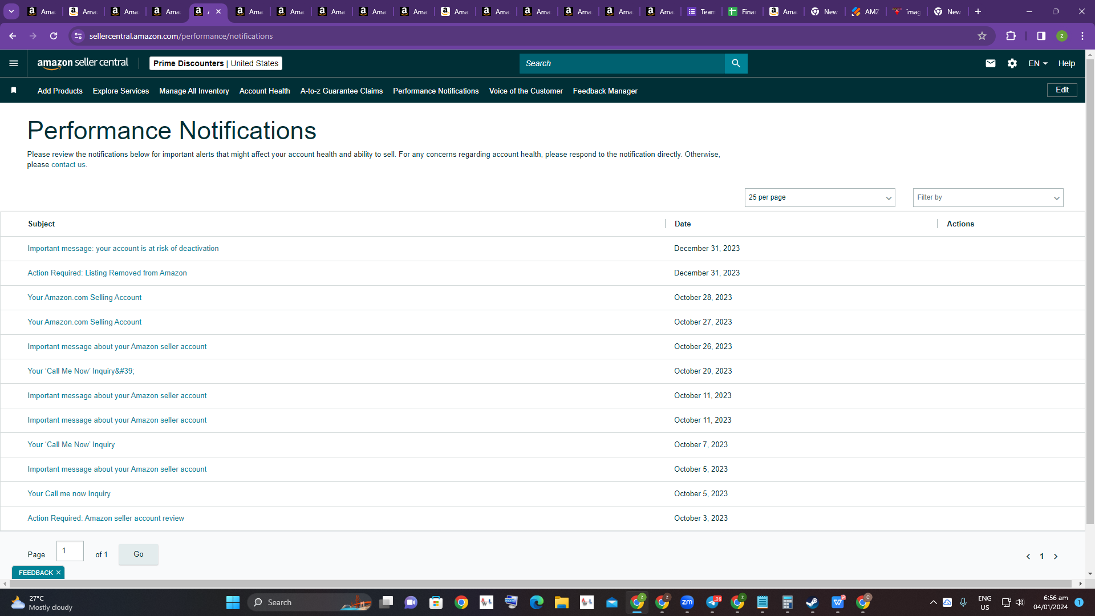Click the contact us link
The height and width of the screenshot is (616, 1095).
tap(68, 165)
